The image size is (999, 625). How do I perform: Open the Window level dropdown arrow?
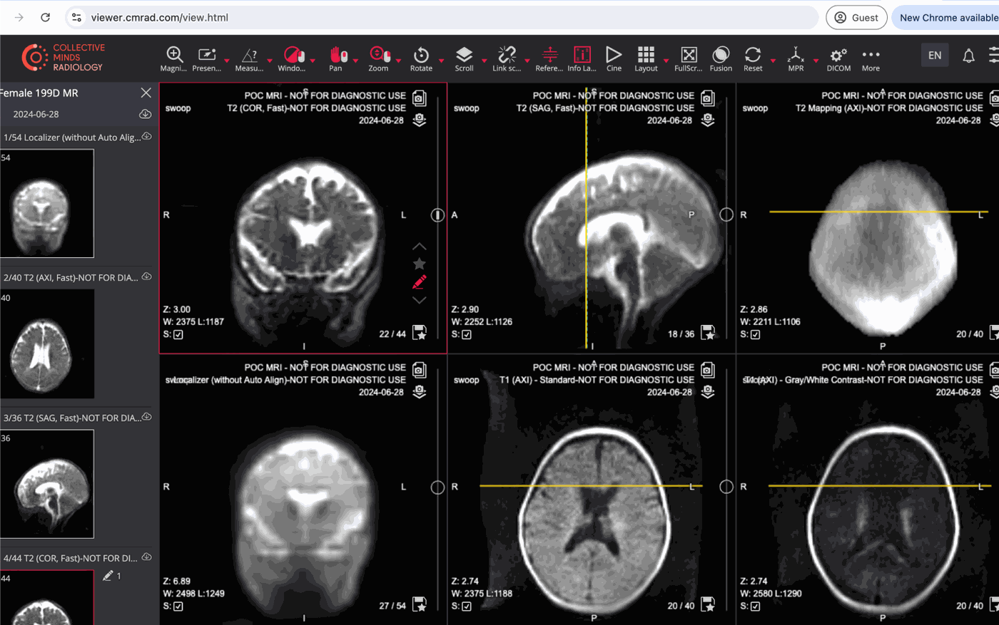[313, 61]
